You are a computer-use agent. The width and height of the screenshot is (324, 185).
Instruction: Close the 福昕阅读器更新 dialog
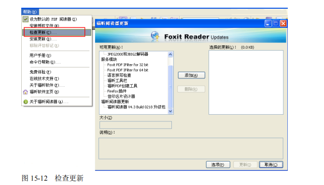pos(283,23)
